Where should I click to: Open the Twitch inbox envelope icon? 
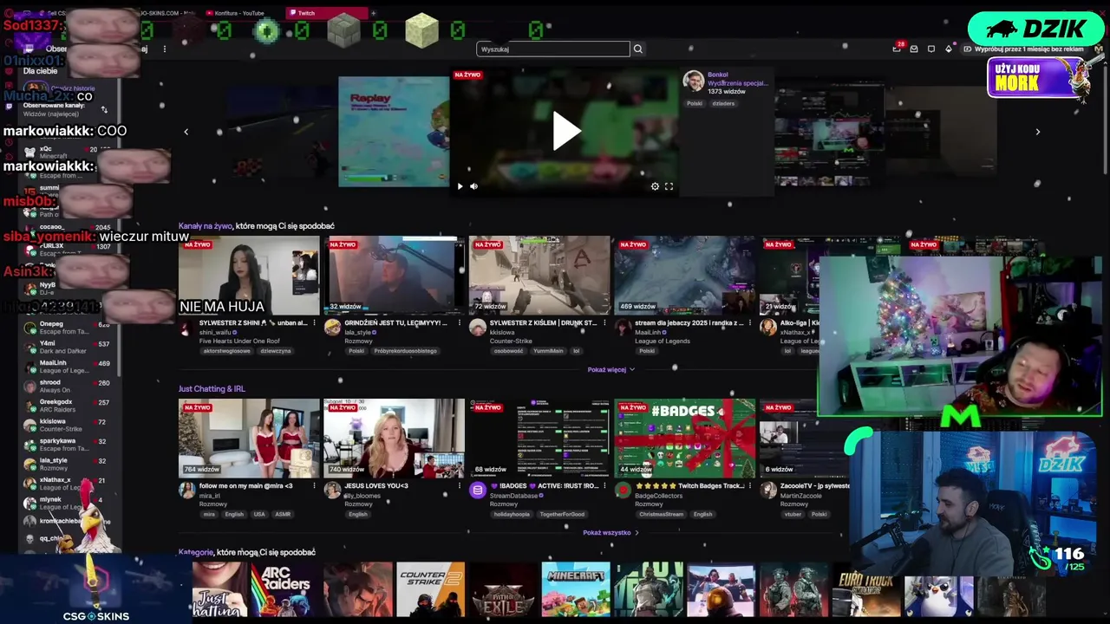914,49
